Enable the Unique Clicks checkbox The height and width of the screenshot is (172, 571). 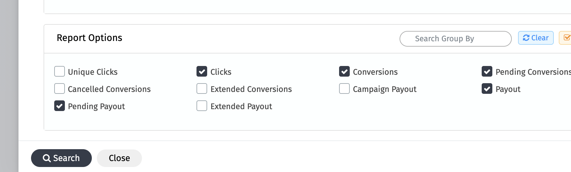point(60,71)
